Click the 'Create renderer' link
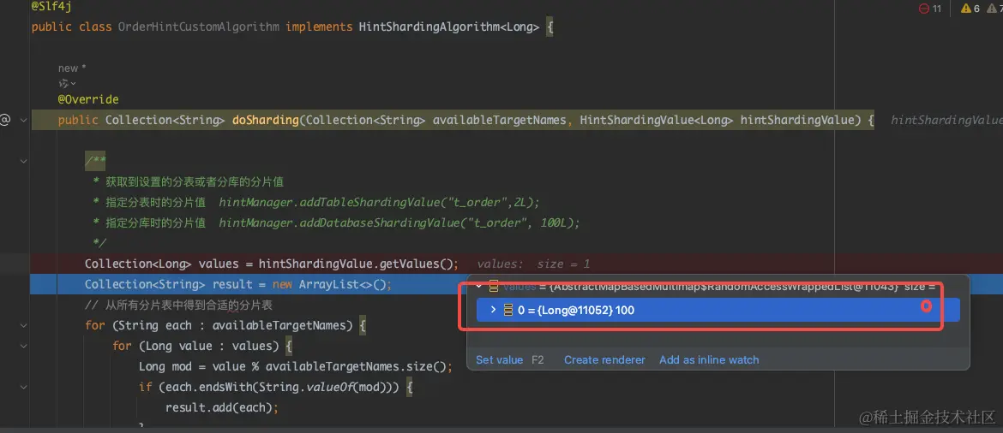This screenshot has width=1003, height=433. click(604, 359)
